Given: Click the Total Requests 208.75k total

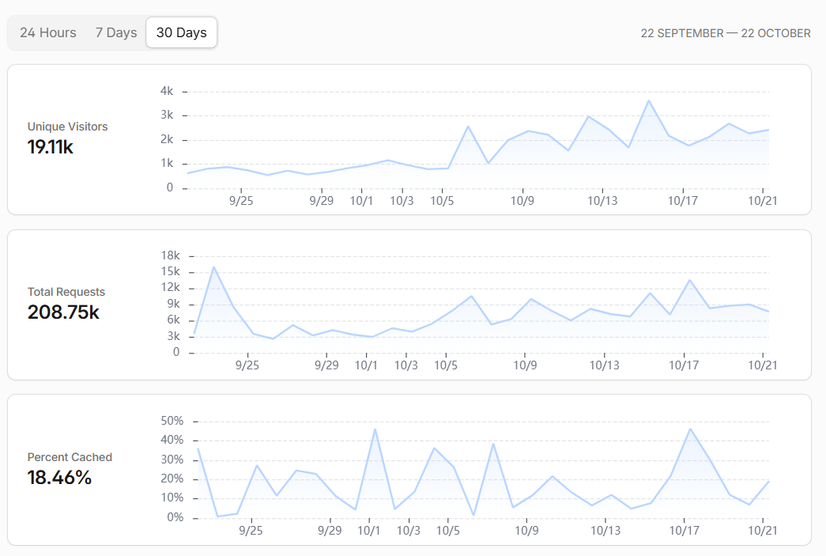Looking at the screenshot, I should coord(63,312).
